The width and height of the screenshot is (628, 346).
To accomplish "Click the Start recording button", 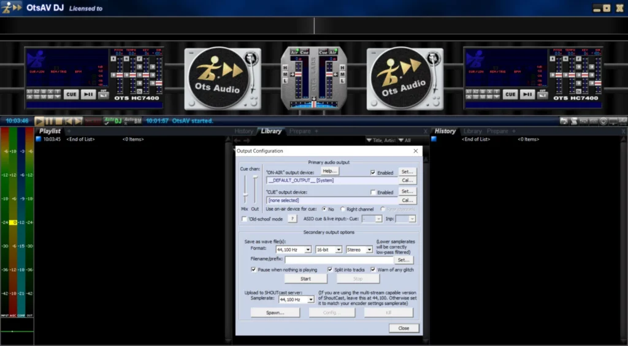I will [x=305, y=279].
